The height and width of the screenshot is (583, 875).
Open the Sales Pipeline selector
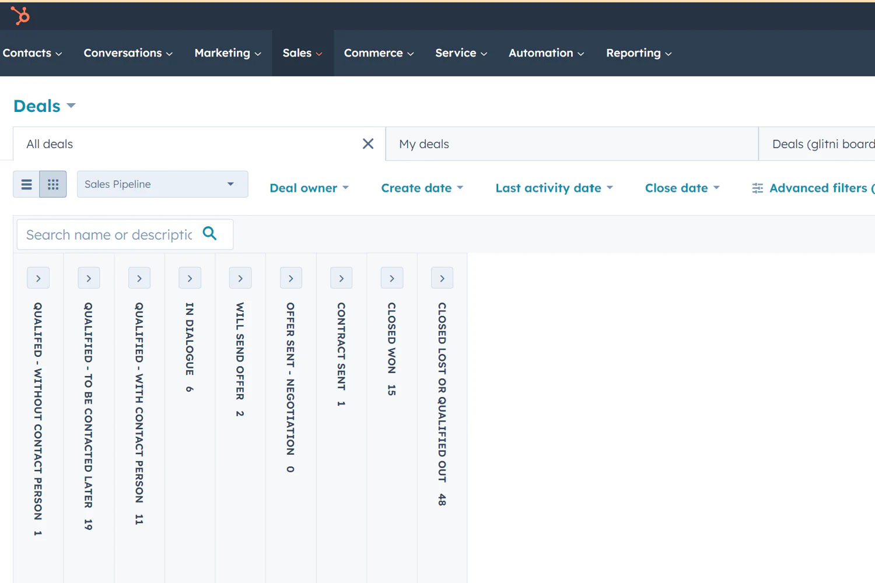tap(162, 184)
